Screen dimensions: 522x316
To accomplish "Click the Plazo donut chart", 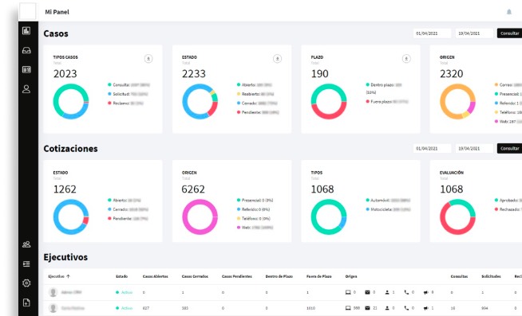I will pyautogui.click(x=329, y=101).
